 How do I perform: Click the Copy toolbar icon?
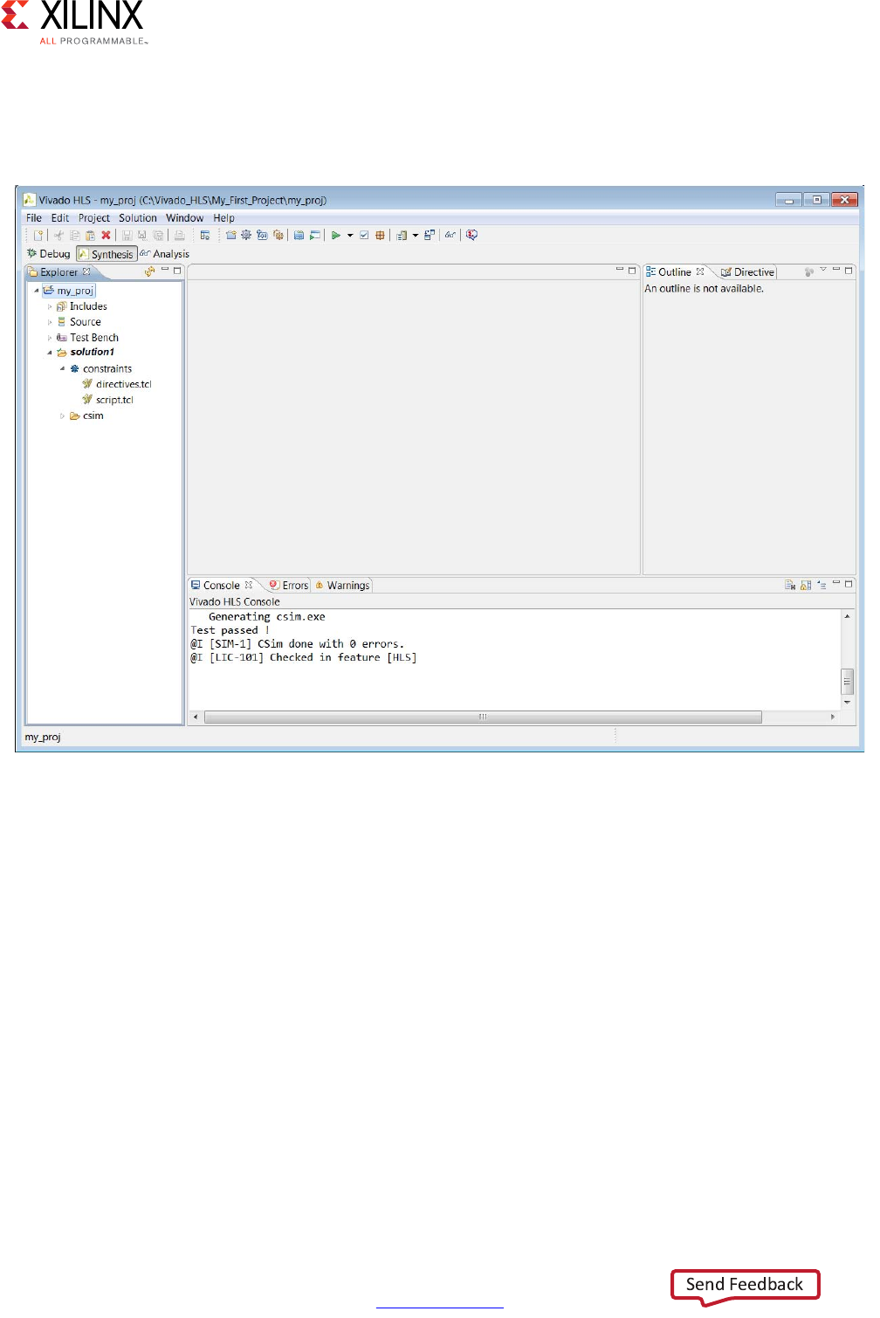pos(74,235)
